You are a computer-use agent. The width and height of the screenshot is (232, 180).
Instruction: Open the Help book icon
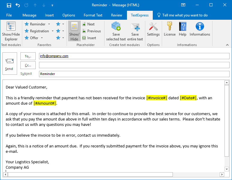click(x=182, y=27)
